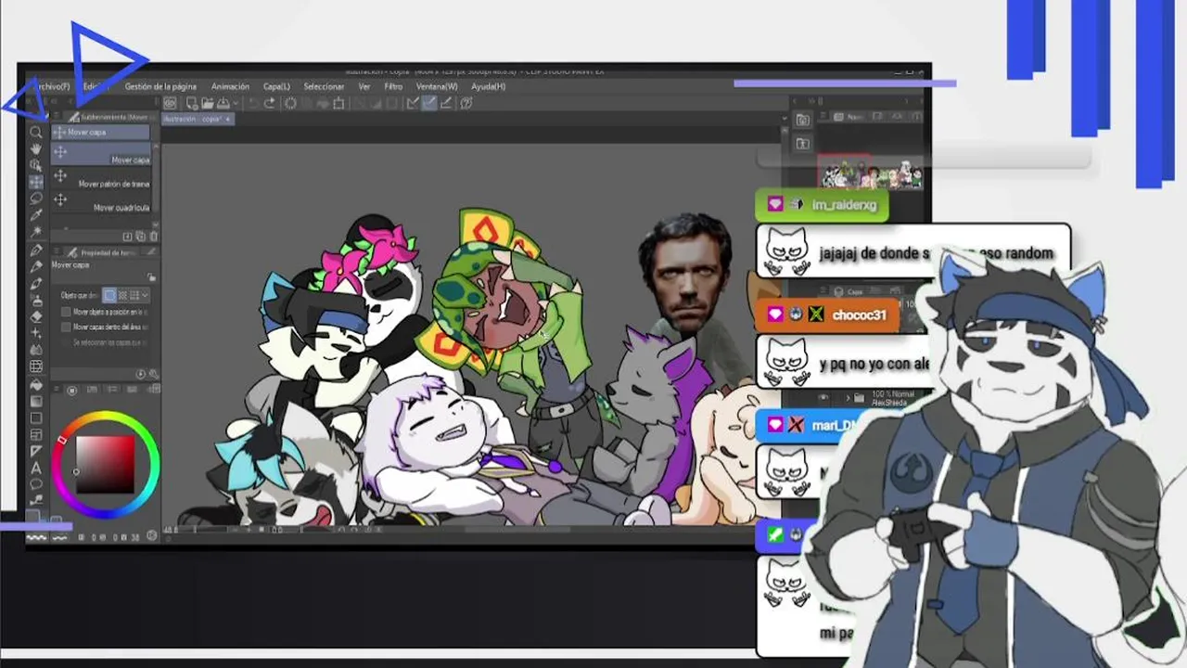The height and width of the screenshot is (668, 1187).
Task: Choose the 'Mover patrón de trama' sub tool
Action: click(100, 177)
